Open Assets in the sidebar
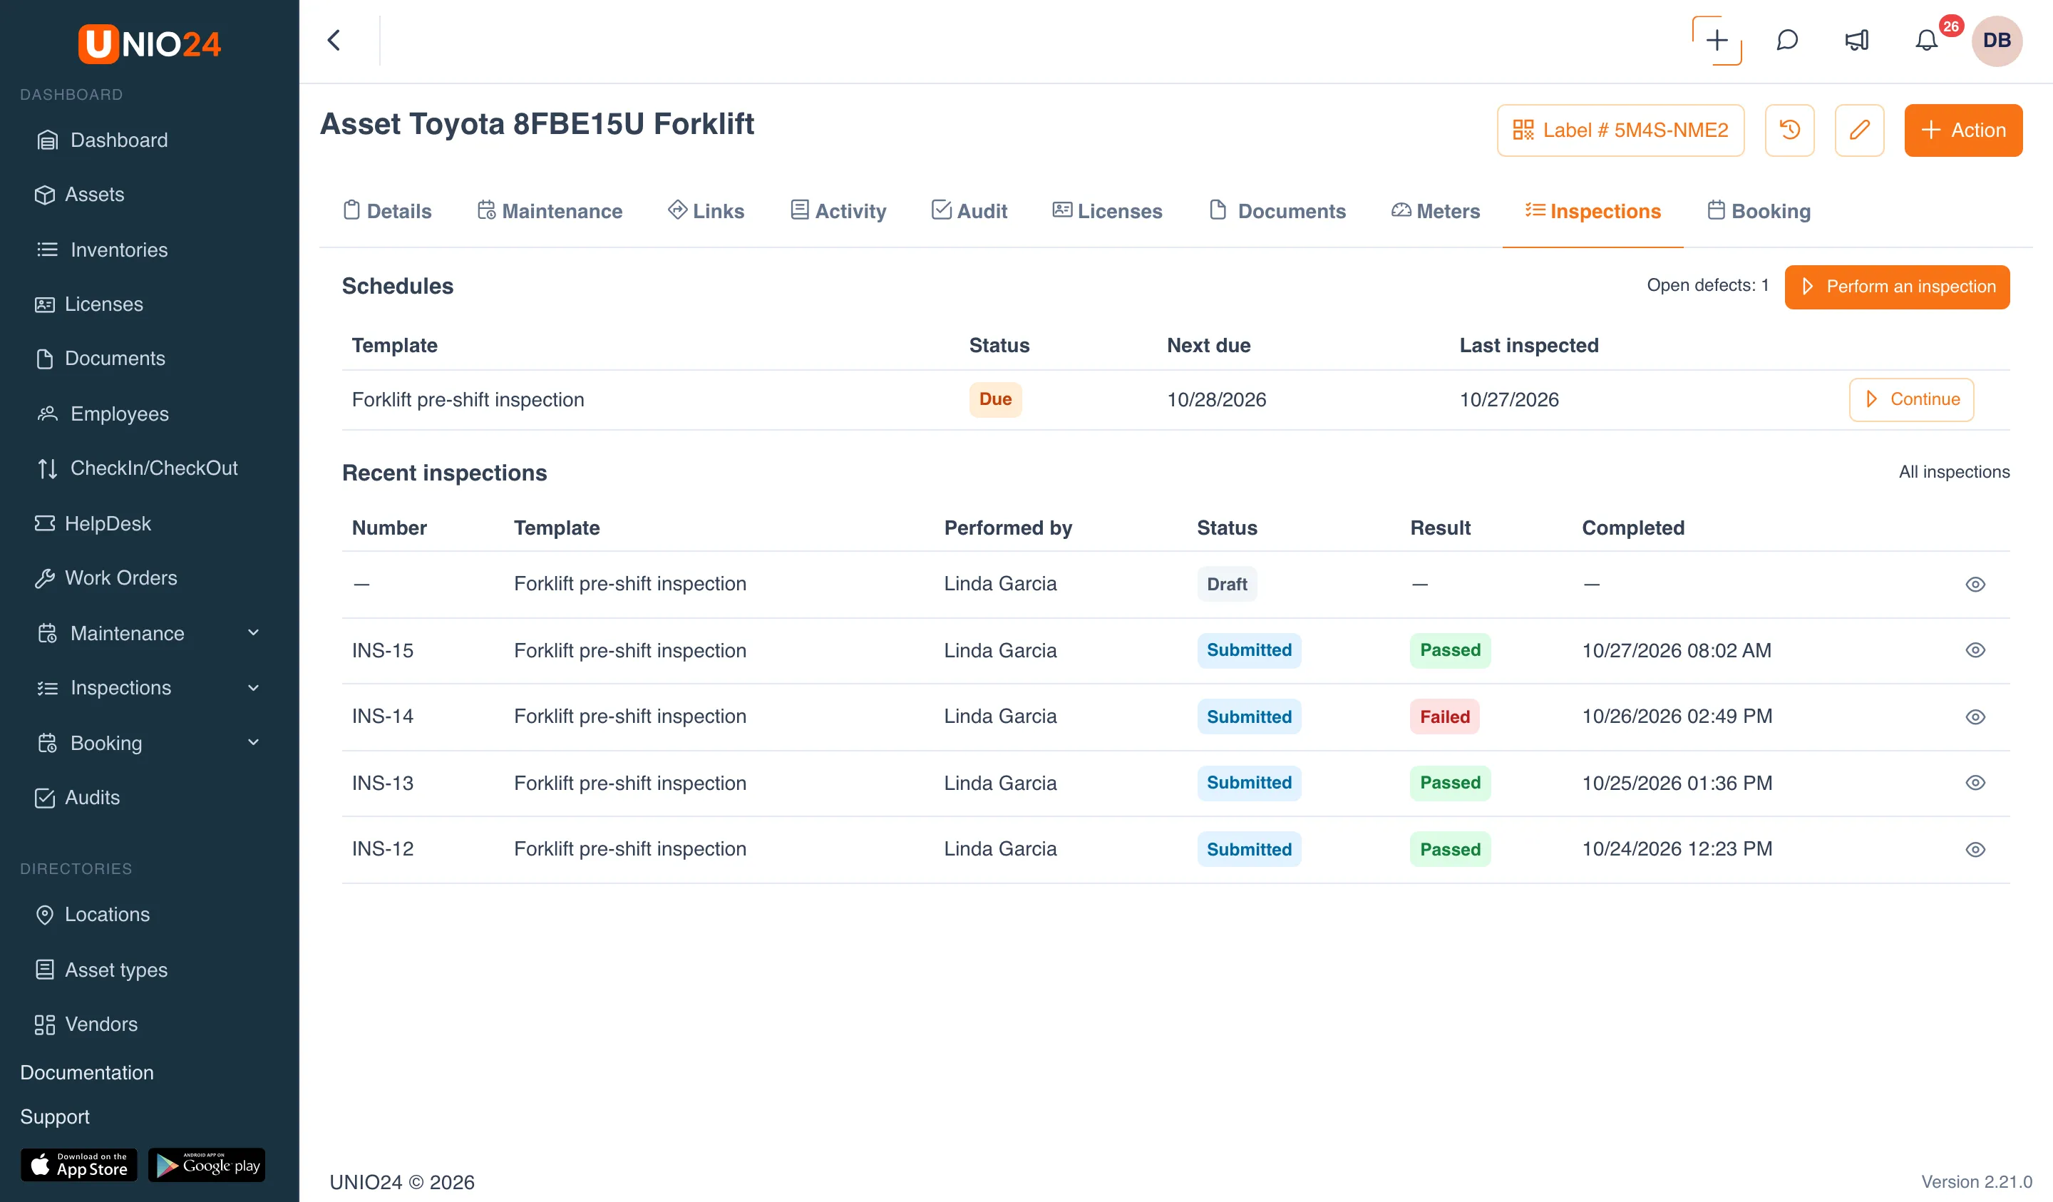 point(80,194)
